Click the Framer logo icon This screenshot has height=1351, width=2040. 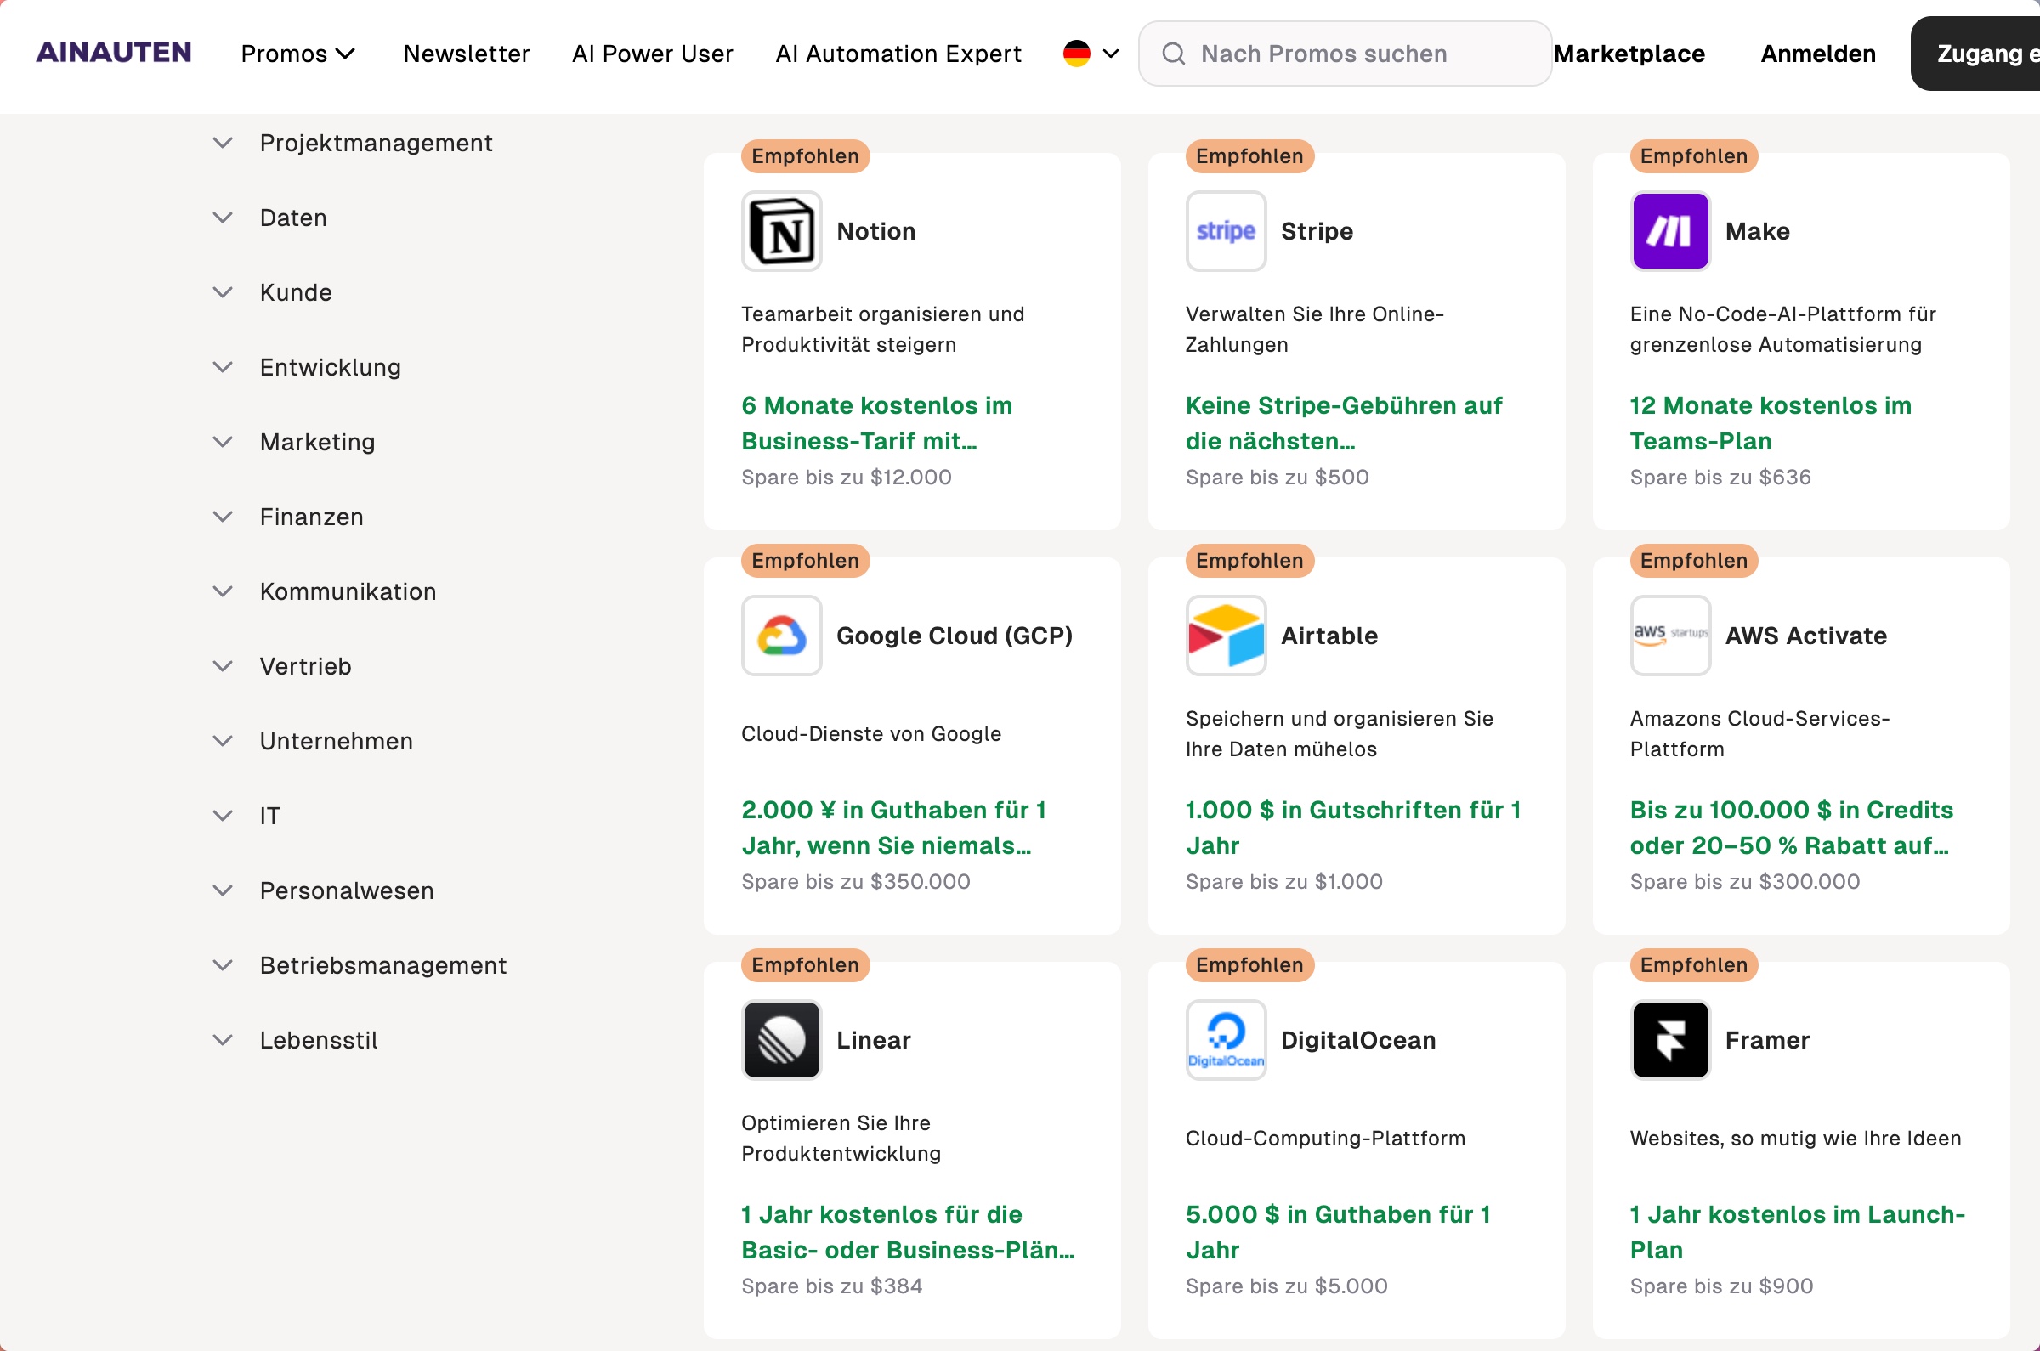point(1670,1040)
